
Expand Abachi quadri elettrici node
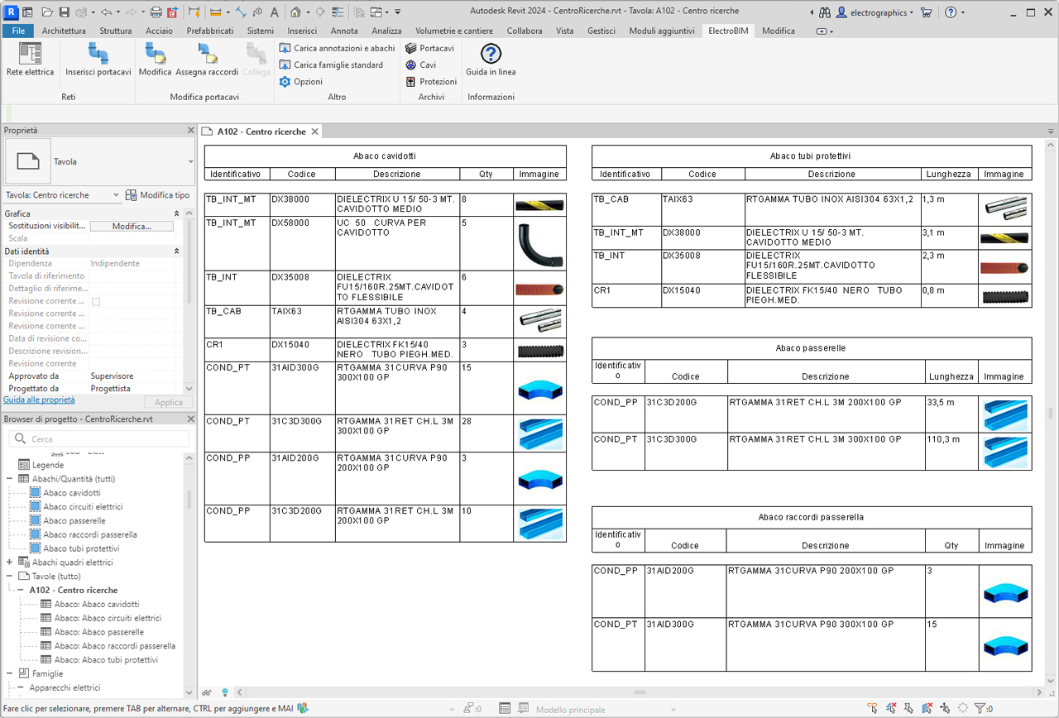point(10,562)
